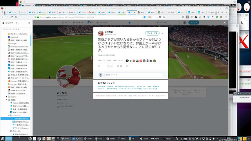This screenshot has height=141, width=251.
Task: Collapse the グループB bookmark folder
Action: [x=9, y=131]
